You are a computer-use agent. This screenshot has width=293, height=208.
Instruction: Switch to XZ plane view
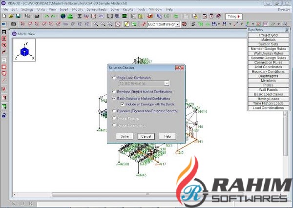[x=80, y=24]
